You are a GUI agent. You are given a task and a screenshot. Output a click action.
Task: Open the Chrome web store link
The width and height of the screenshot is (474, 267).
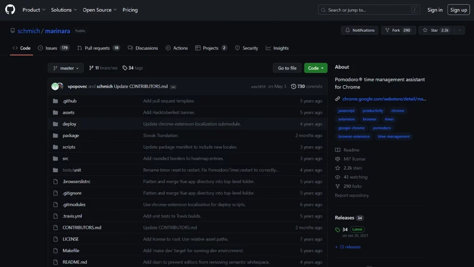(384, 99)
